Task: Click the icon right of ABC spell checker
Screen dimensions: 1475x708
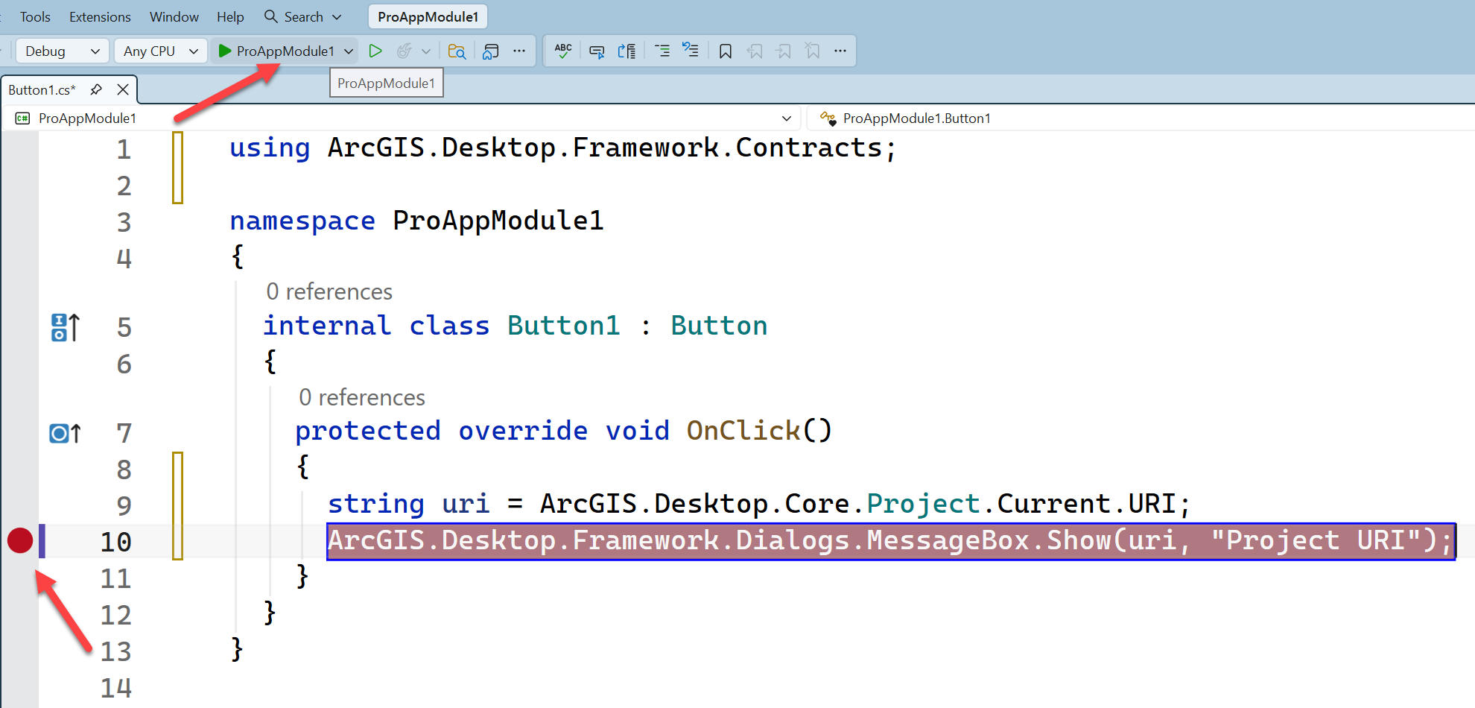Action: tap(597, 51)
